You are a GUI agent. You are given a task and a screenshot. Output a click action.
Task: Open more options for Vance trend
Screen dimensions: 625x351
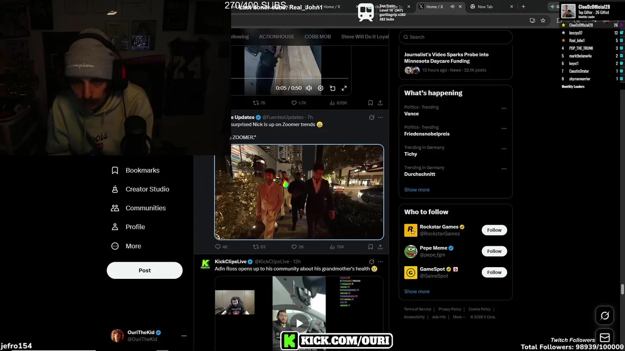504,108
